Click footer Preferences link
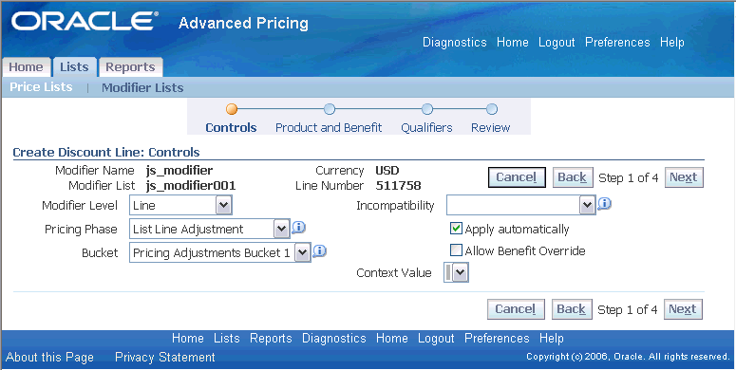Image resolution: width=736 pixels, height=370 pixels. pos(497,338)
